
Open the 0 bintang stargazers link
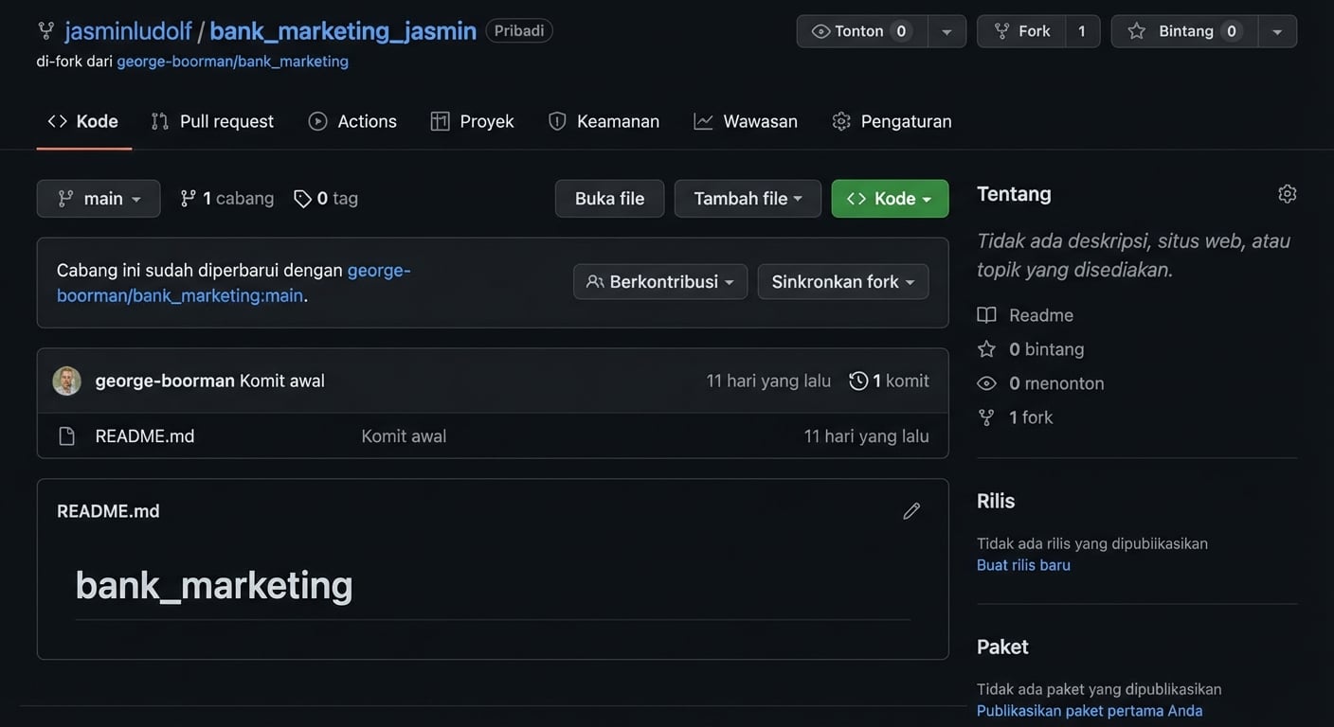click(x=1031, y=349)
